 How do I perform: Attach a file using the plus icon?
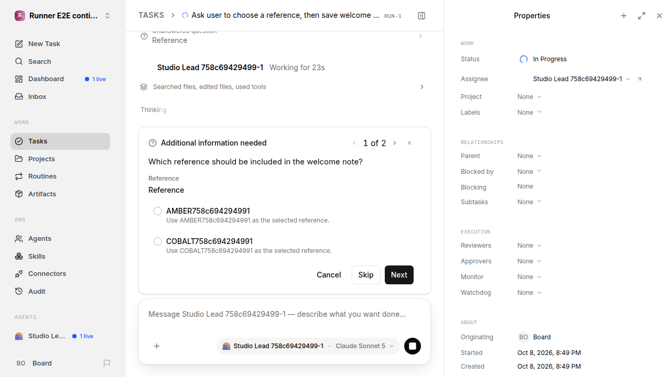(x=157, y=346)
